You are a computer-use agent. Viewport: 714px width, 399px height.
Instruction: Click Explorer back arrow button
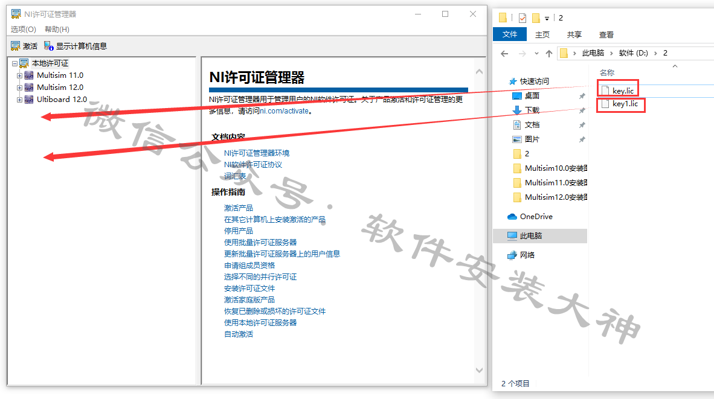[504, 54]
